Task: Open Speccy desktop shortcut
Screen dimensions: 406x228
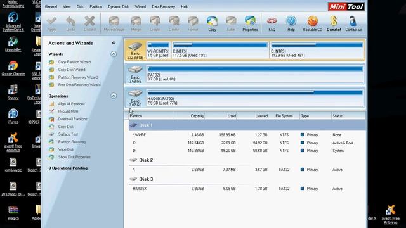Action: pos(13,92)
